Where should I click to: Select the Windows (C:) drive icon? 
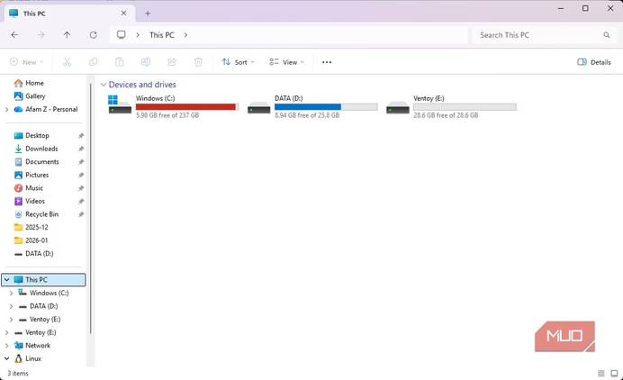120,104
